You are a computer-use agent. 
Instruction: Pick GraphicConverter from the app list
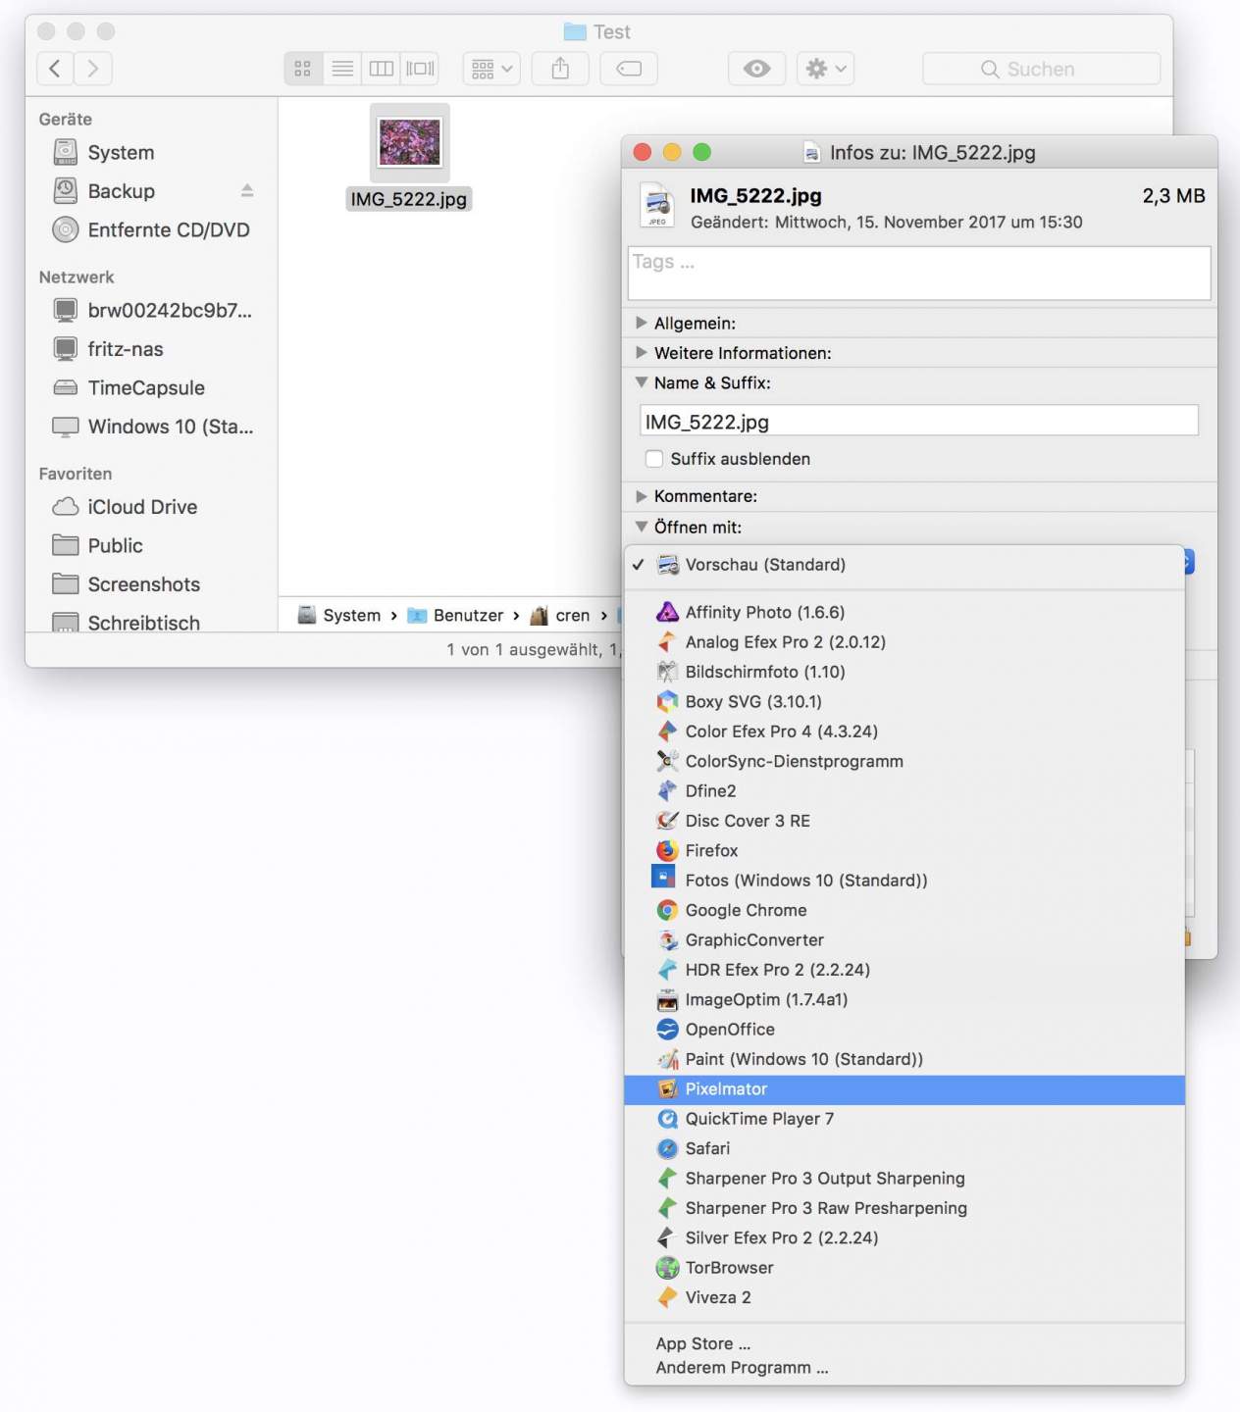(753, 939)
